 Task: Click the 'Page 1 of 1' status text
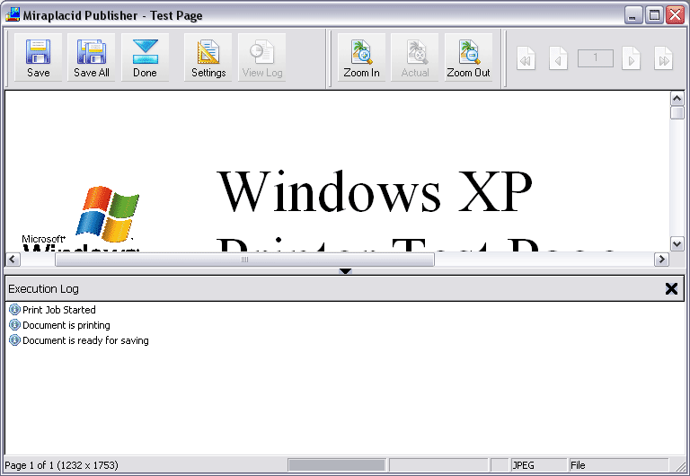[61, 465]
